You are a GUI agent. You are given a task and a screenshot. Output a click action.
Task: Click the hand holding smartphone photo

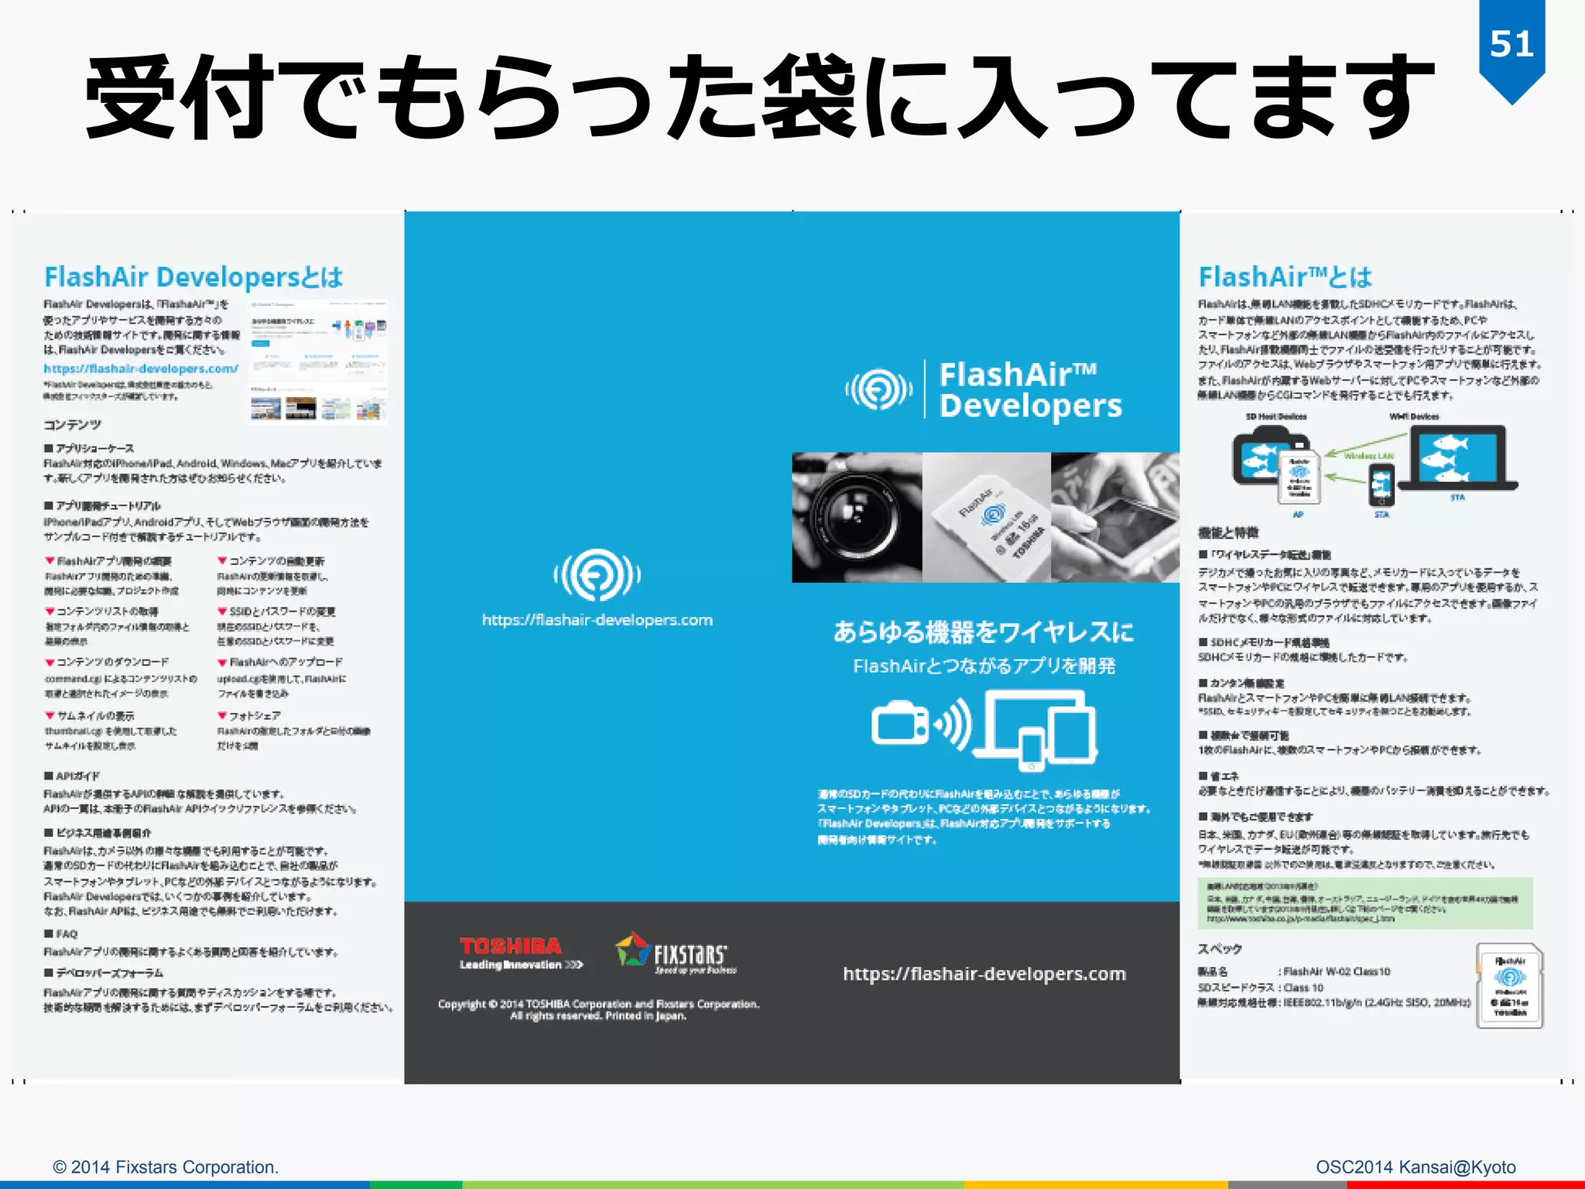[1115, 517]
